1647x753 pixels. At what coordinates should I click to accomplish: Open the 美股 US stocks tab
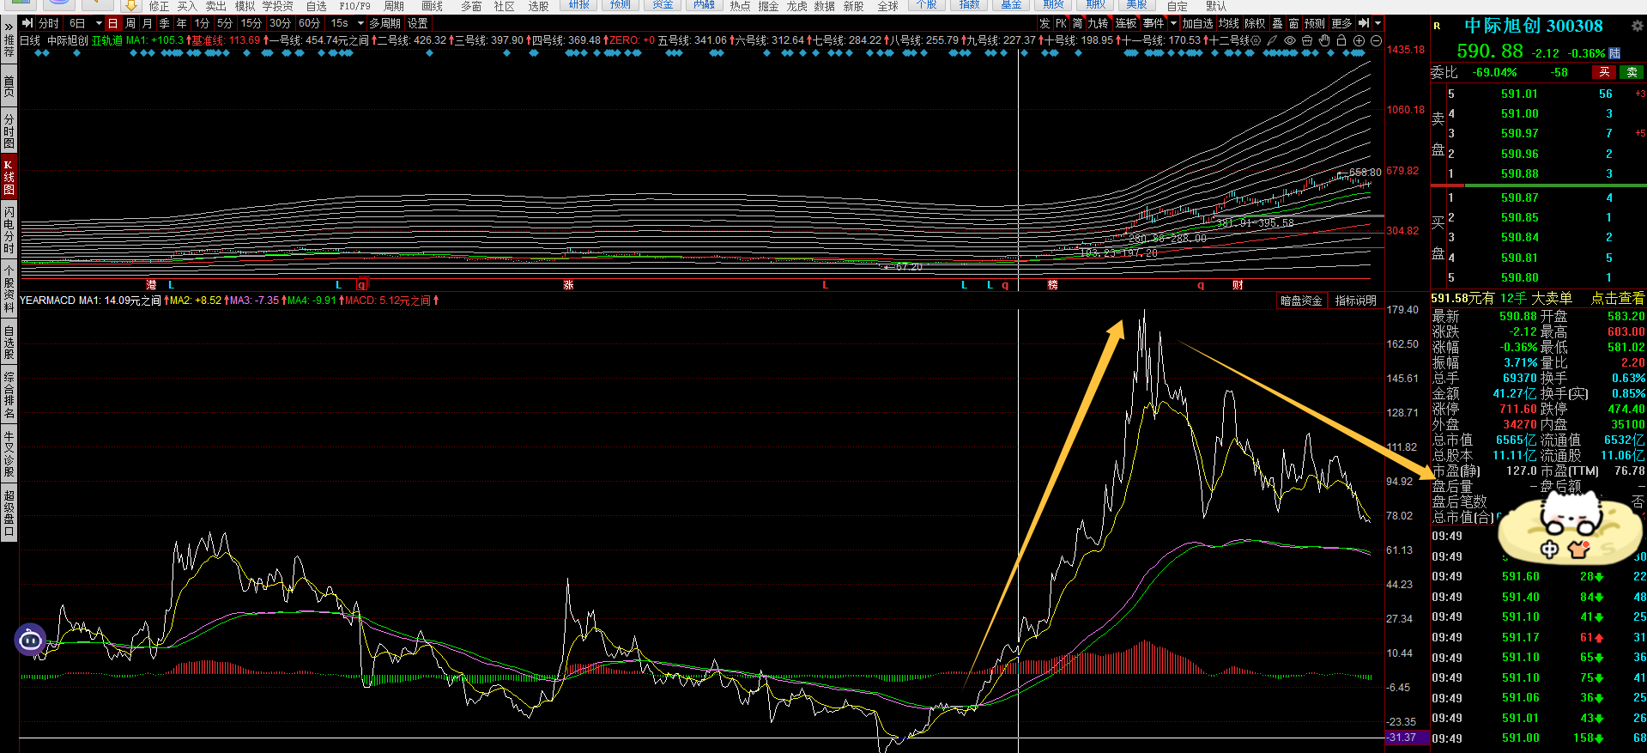1136,4
